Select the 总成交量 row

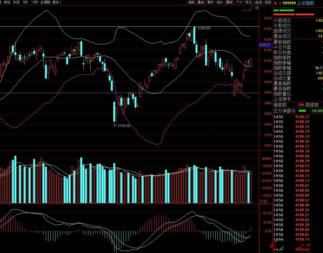(298, 78)
